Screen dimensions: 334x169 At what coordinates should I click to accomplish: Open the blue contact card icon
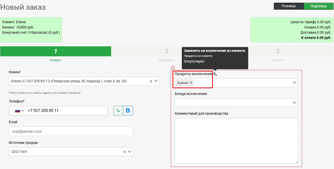coord(128,111)
